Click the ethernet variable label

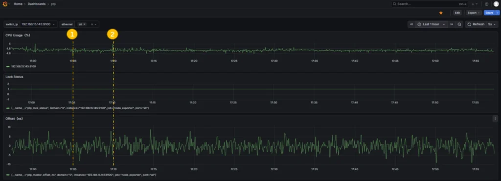(x=67, y=24)
